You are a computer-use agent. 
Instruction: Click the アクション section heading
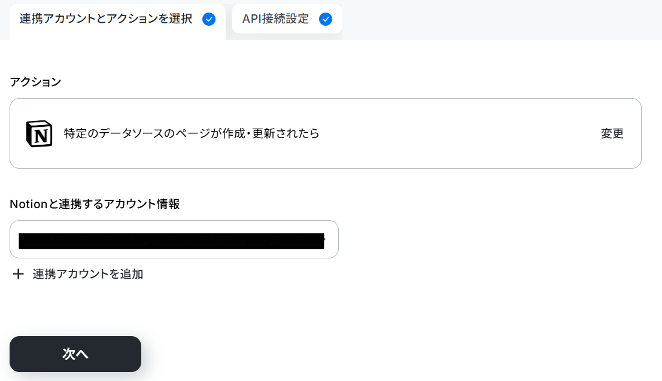click(x=35, y=82)
